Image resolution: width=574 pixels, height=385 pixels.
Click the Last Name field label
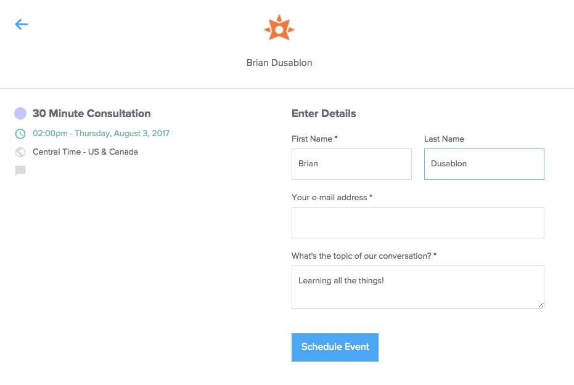click(444, 139)
